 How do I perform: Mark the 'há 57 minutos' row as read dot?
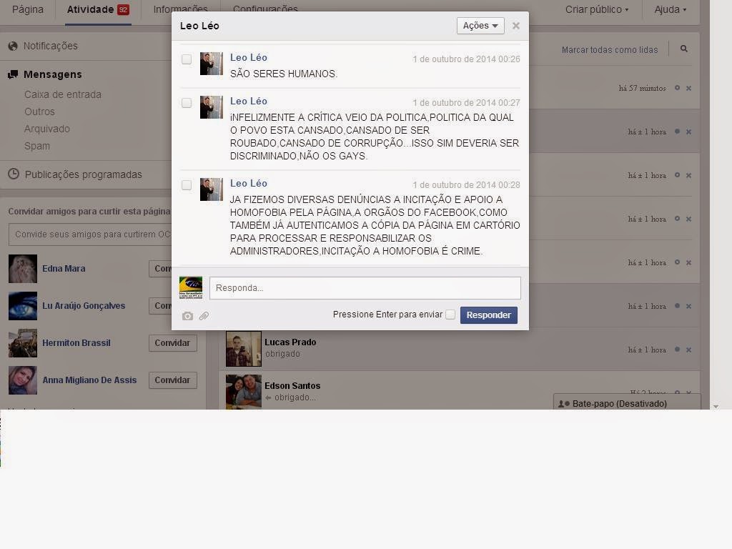coord(677,88)
